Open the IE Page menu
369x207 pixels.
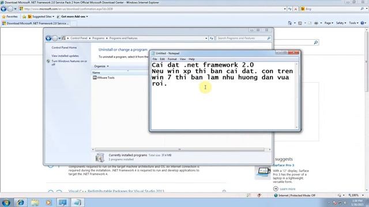point(329,23)
